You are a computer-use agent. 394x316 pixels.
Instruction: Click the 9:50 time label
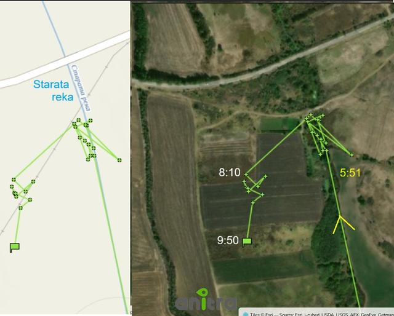point(228,240)
